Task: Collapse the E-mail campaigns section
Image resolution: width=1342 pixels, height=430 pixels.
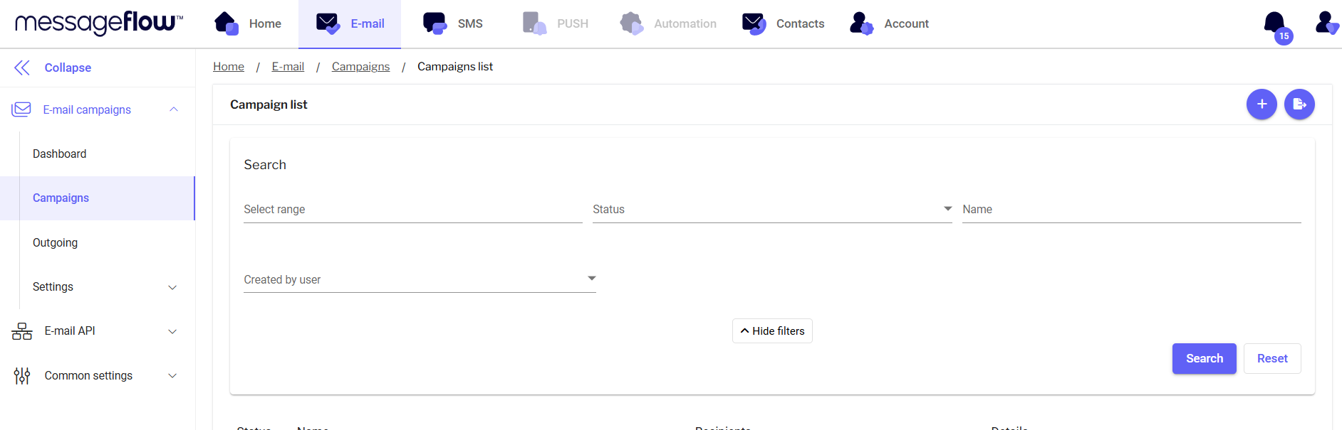Action: click(x=174, y=109)
